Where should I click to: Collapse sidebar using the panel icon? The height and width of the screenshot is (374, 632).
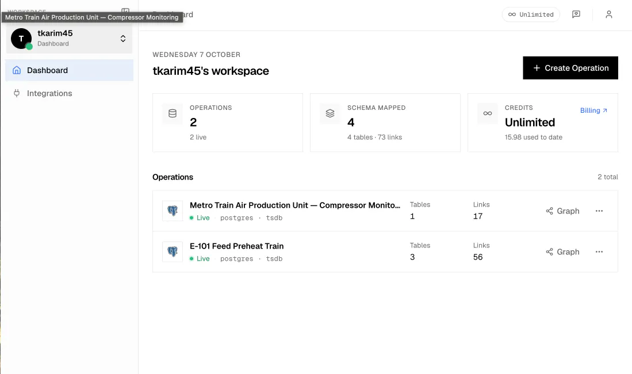point(125,10)
